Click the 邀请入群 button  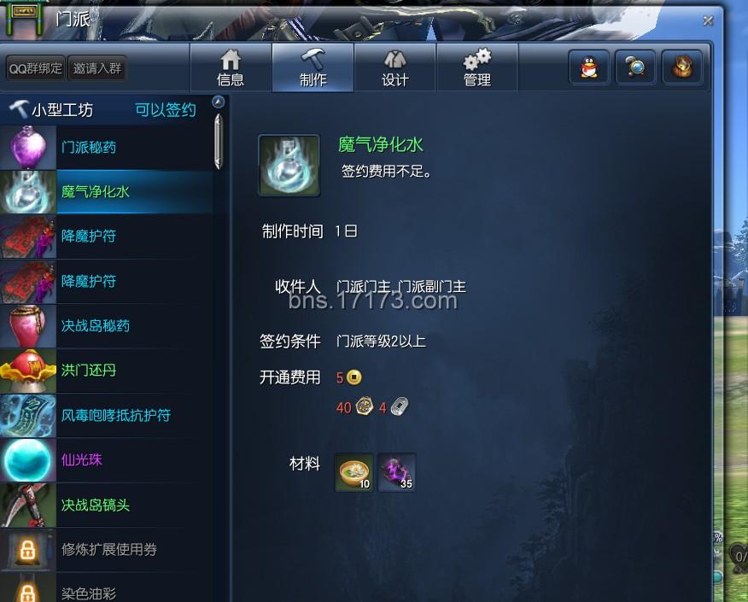96,68
